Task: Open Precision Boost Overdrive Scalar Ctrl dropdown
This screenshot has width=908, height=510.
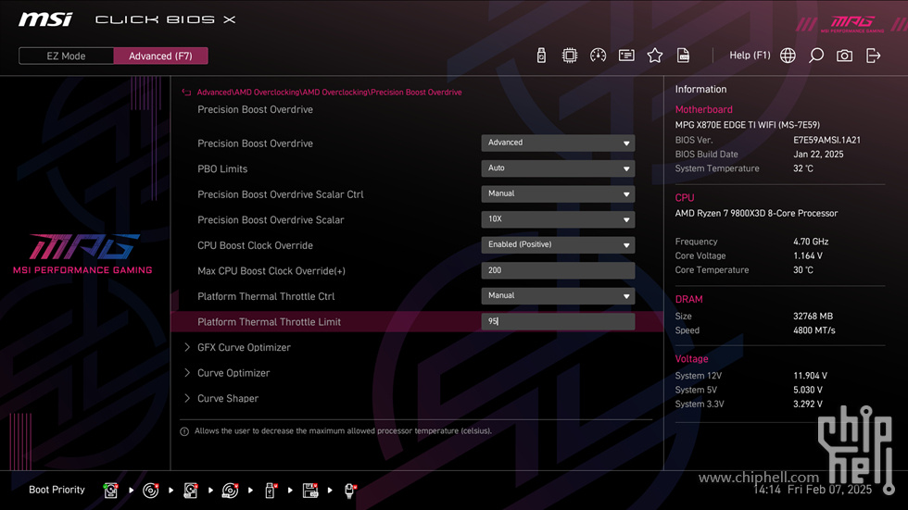Action: click(558, 193)
